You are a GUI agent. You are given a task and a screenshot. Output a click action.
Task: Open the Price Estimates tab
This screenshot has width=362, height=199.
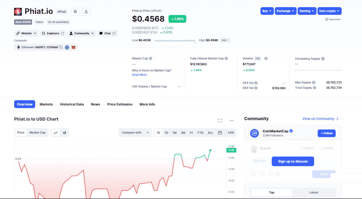tap(120, 104)
